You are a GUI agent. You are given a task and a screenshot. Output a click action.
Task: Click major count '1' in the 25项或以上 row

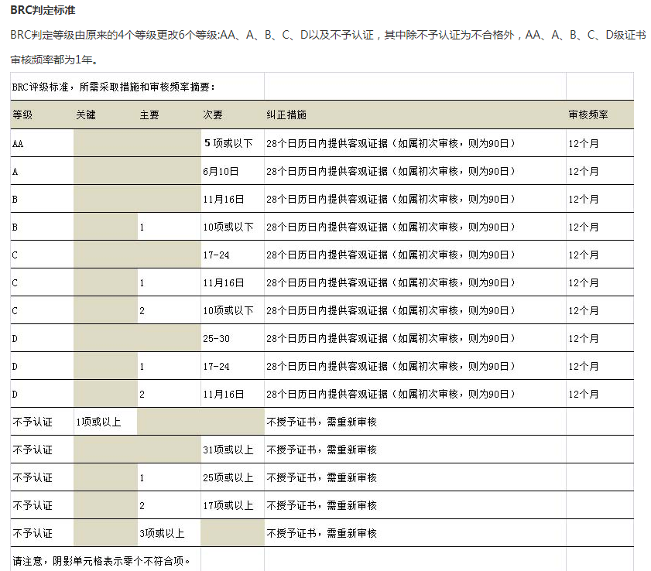142,477
